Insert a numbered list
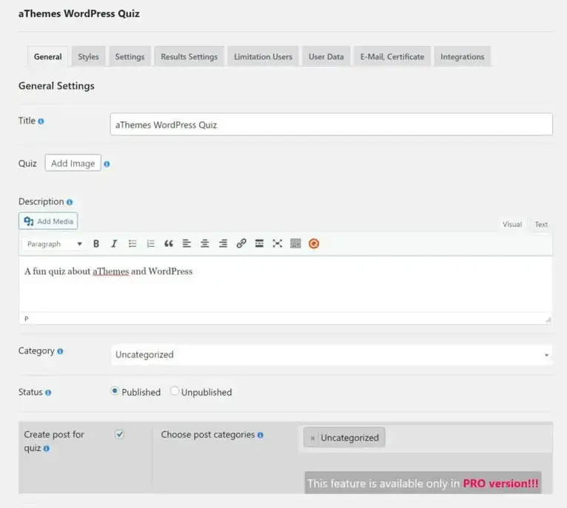The height and width of the screenshot is (508, 567). [x=150, y=244]
